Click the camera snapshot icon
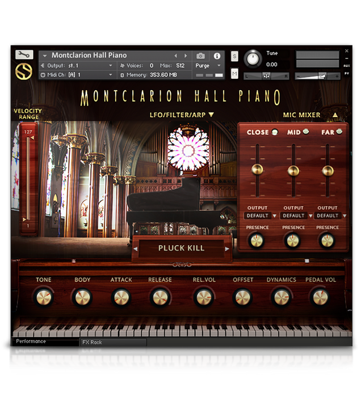This screenshot has width=361, height=397. [200, 56]
